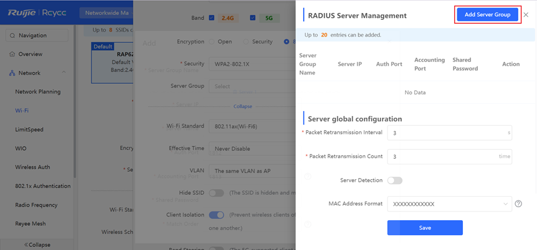The width and height of the screenshot is (537, 250).
Task: Uncheck the 2.4G band checkbox
Action: 212,18
